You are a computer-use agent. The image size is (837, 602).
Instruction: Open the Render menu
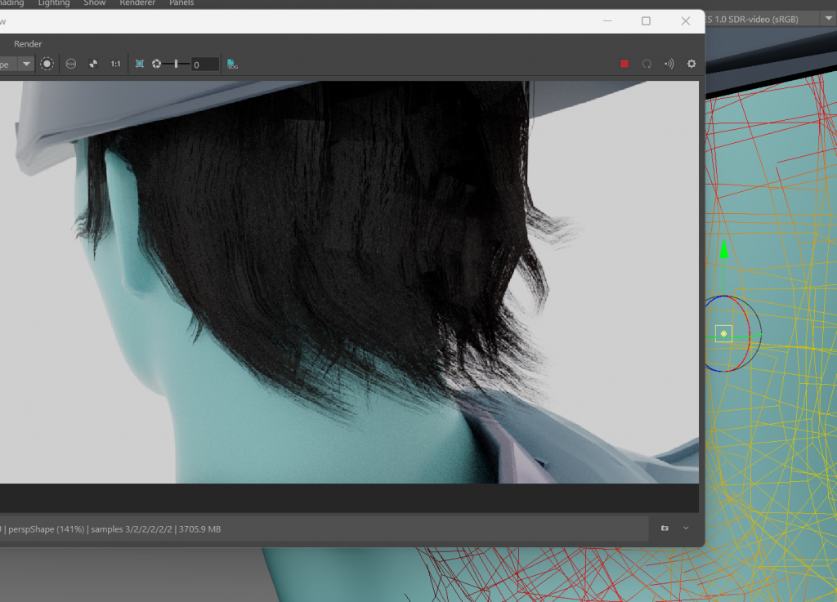pos(28,44)
